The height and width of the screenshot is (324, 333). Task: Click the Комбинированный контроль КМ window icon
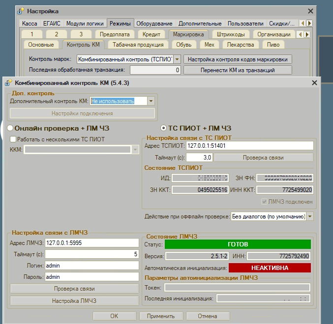pyautogui.click(x=8, y=82)
